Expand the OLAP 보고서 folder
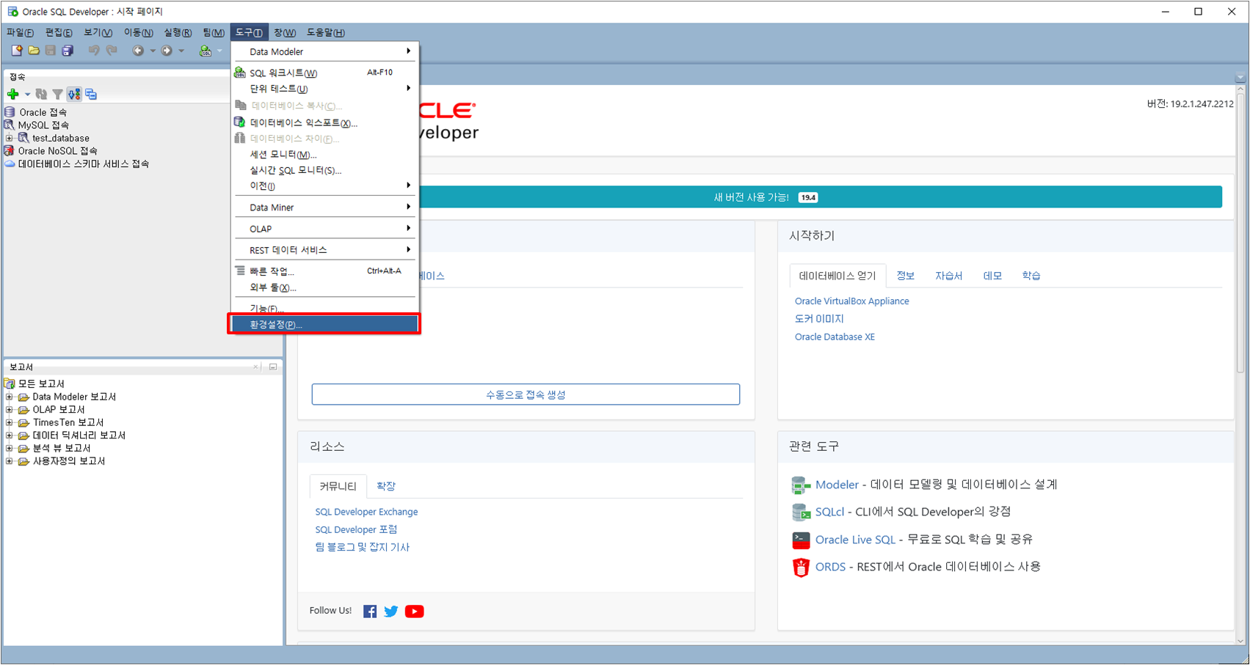 click(x=10, y=410)
